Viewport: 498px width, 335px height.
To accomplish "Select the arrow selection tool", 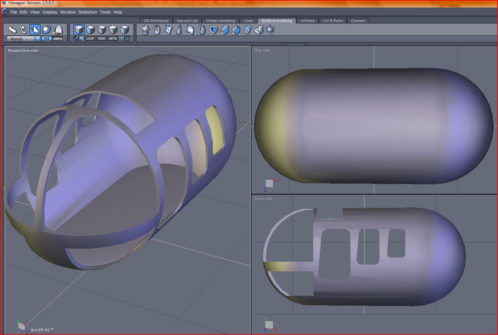I will click(12, 30).
